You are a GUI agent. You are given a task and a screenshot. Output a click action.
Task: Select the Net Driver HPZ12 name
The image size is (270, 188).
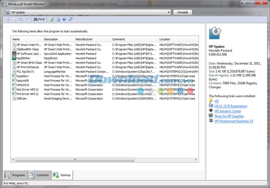coord(27,90)
